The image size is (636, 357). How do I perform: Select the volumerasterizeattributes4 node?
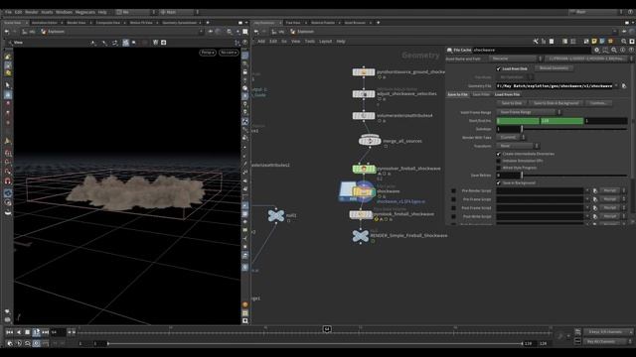364,116
